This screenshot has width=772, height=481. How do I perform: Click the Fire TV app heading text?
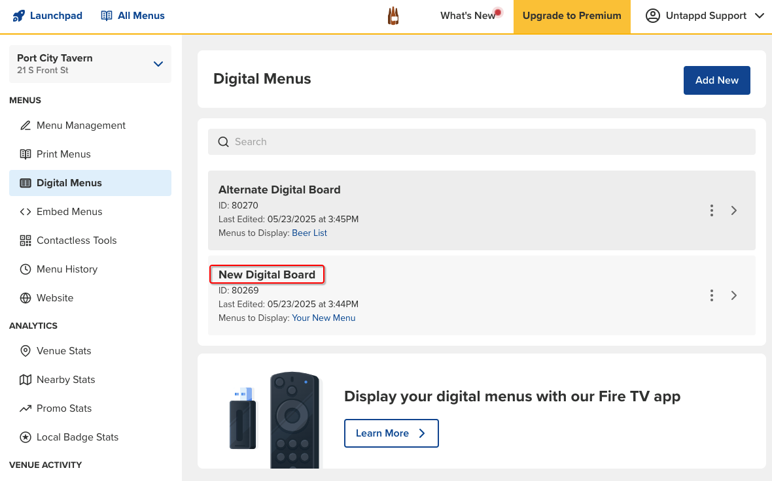click(x=512, y=397)
